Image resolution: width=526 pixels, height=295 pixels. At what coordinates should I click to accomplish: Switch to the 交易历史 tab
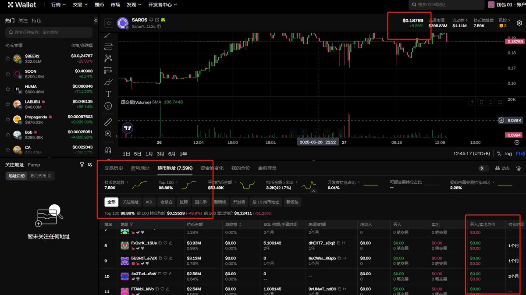pos(114,168)
